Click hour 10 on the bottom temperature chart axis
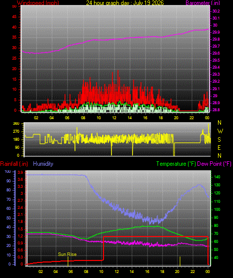This screenshot has width=233, height=278. click(x=101, y=271)
